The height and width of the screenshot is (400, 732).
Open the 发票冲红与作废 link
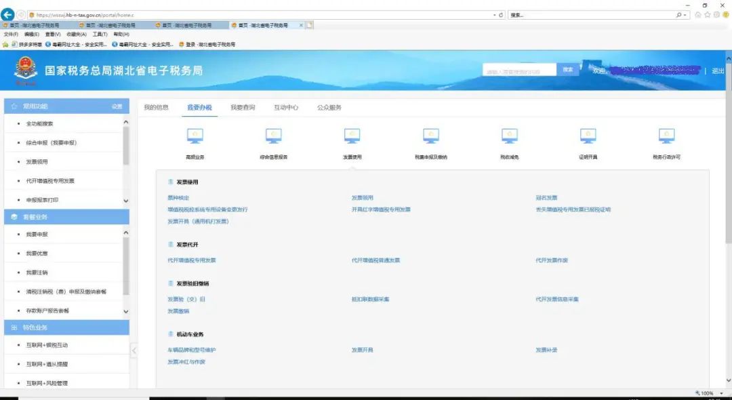pyautogui.click(x=186, y=362)
